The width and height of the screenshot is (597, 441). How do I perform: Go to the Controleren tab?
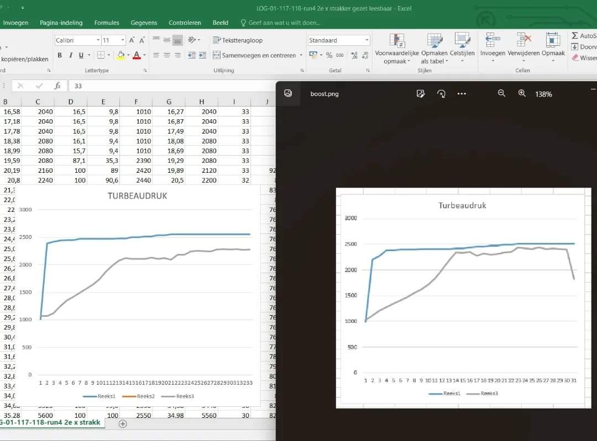click(185, 23)
